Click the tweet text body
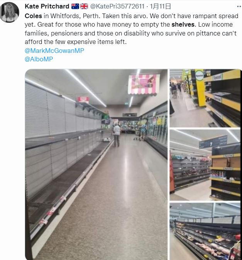 point(132,29)
